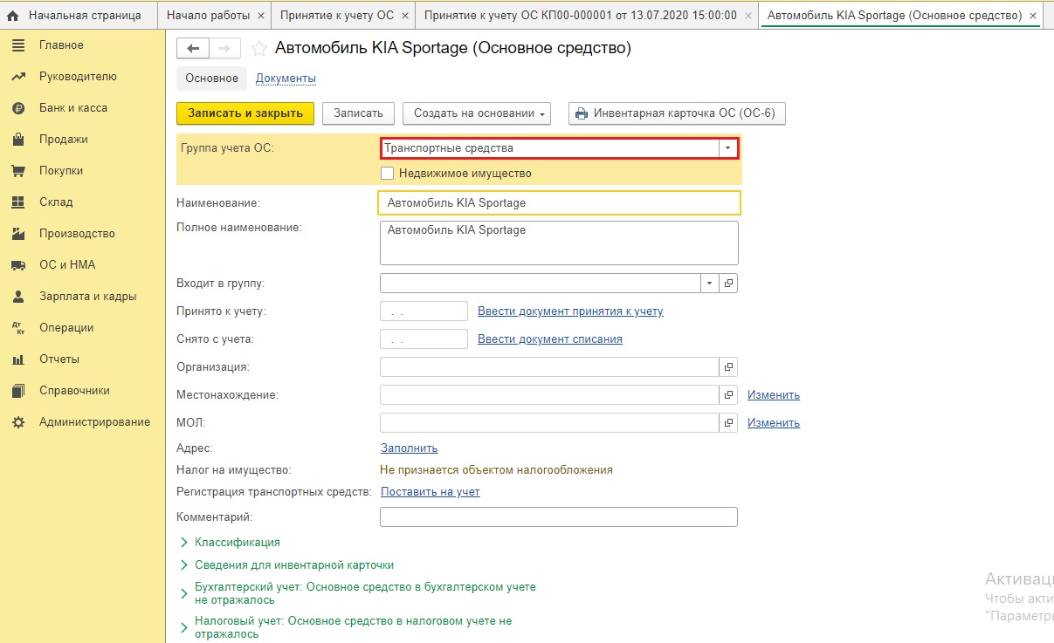This screenshot has height=643, width=1054.
Task: Open the Входит в группу dropdown arrow
Action: point(710,284)
